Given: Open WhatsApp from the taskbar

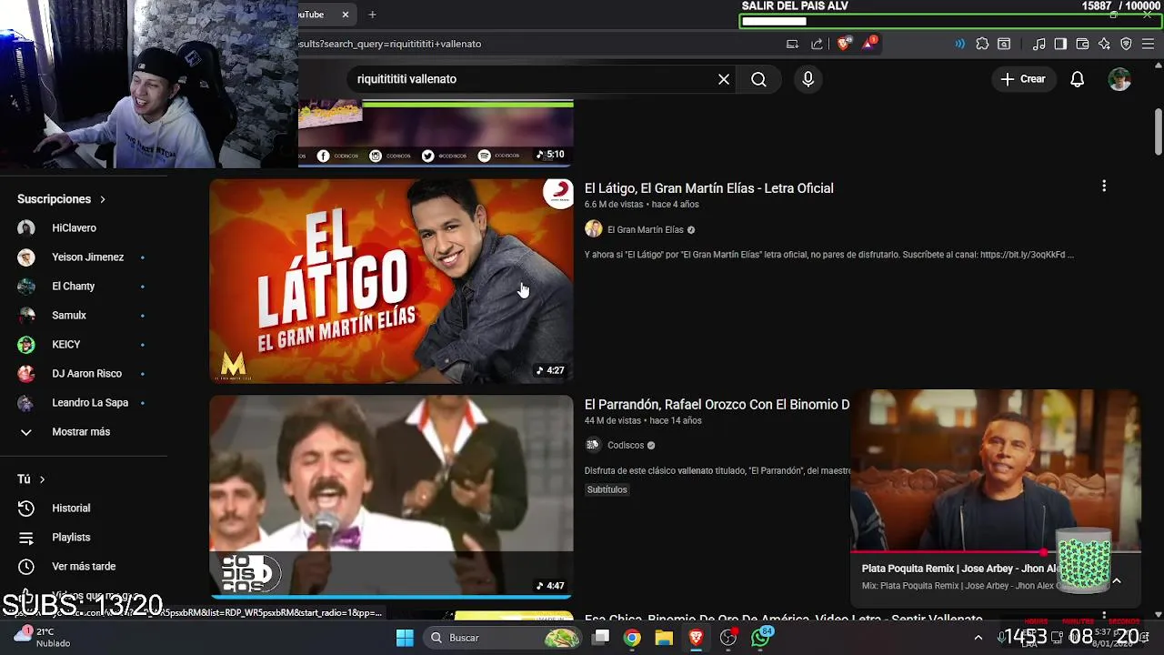Looking at the screenshot, I should [760, 638].
